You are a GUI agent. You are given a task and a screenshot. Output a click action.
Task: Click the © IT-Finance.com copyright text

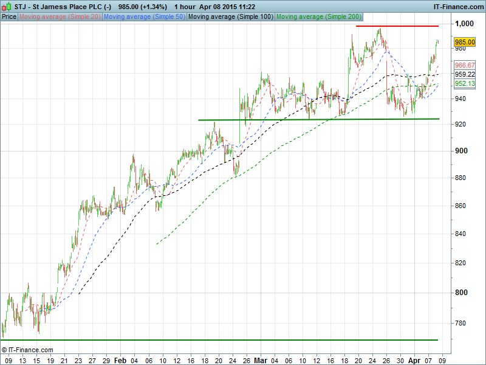27,350
